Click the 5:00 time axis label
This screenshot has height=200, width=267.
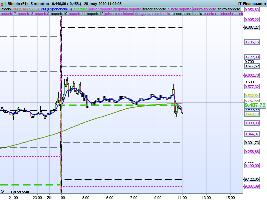110,198
